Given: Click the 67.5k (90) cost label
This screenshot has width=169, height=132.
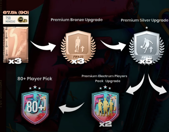Looking at the screenshot, I should tap(16, 12).
